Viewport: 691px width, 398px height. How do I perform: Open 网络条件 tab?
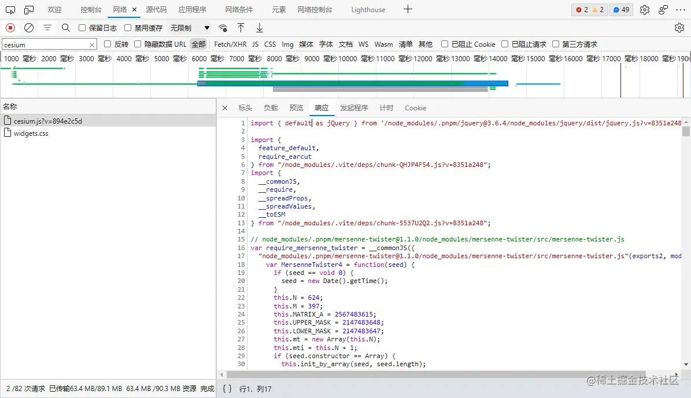tap(239, 10)
